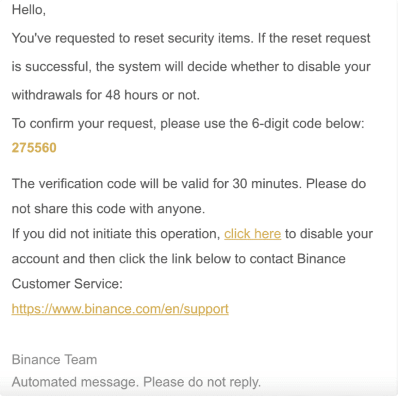Click the 'Binance Team' signature

point(54,360)
